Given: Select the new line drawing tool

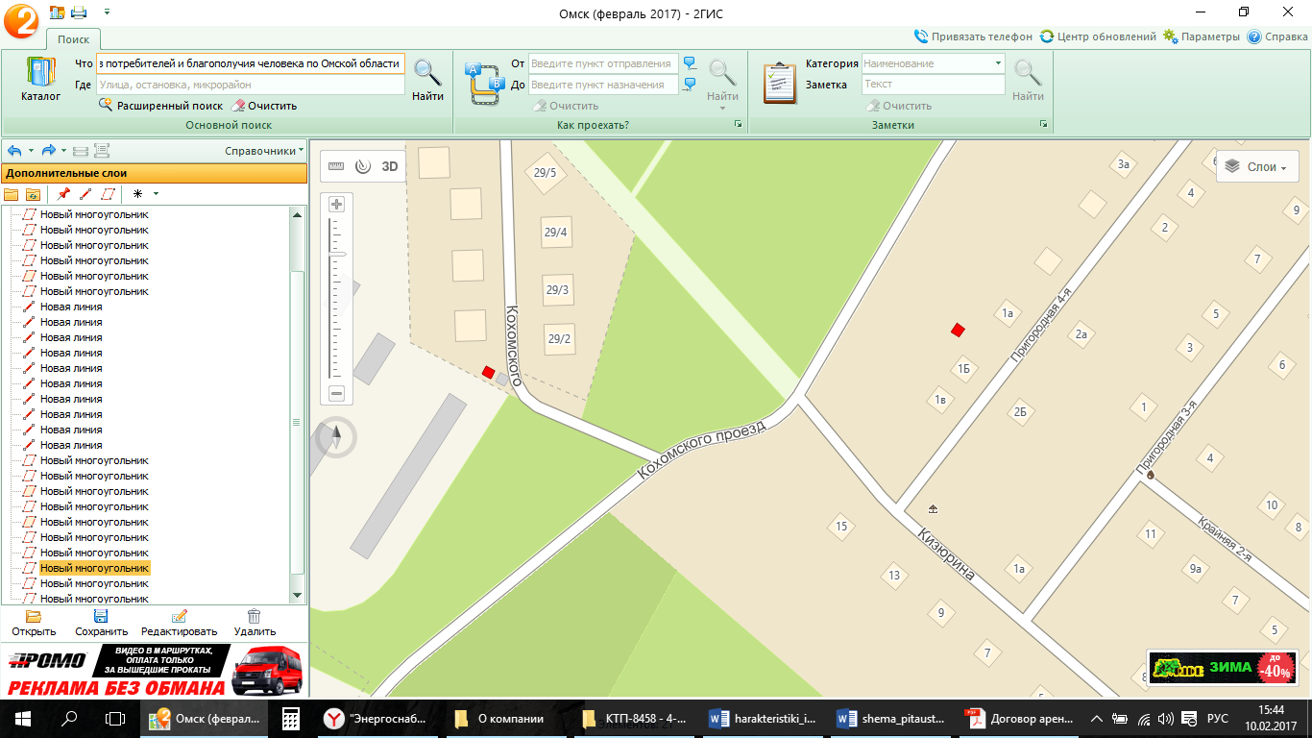Looking at the screenshot, I should pyautogui.click(x=85, y=193).
